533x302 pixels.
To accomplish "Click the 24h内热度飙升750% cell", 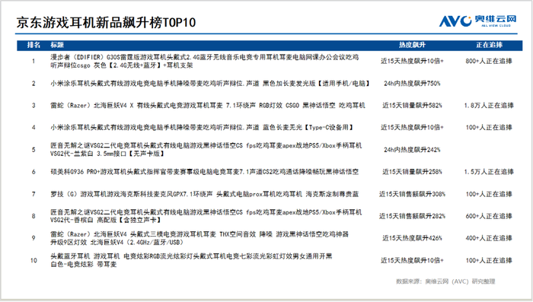I will tap(412, 83).
